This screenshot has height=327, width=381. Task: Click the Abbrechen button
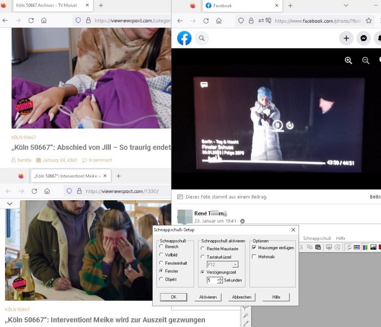(x=242, y=297)
